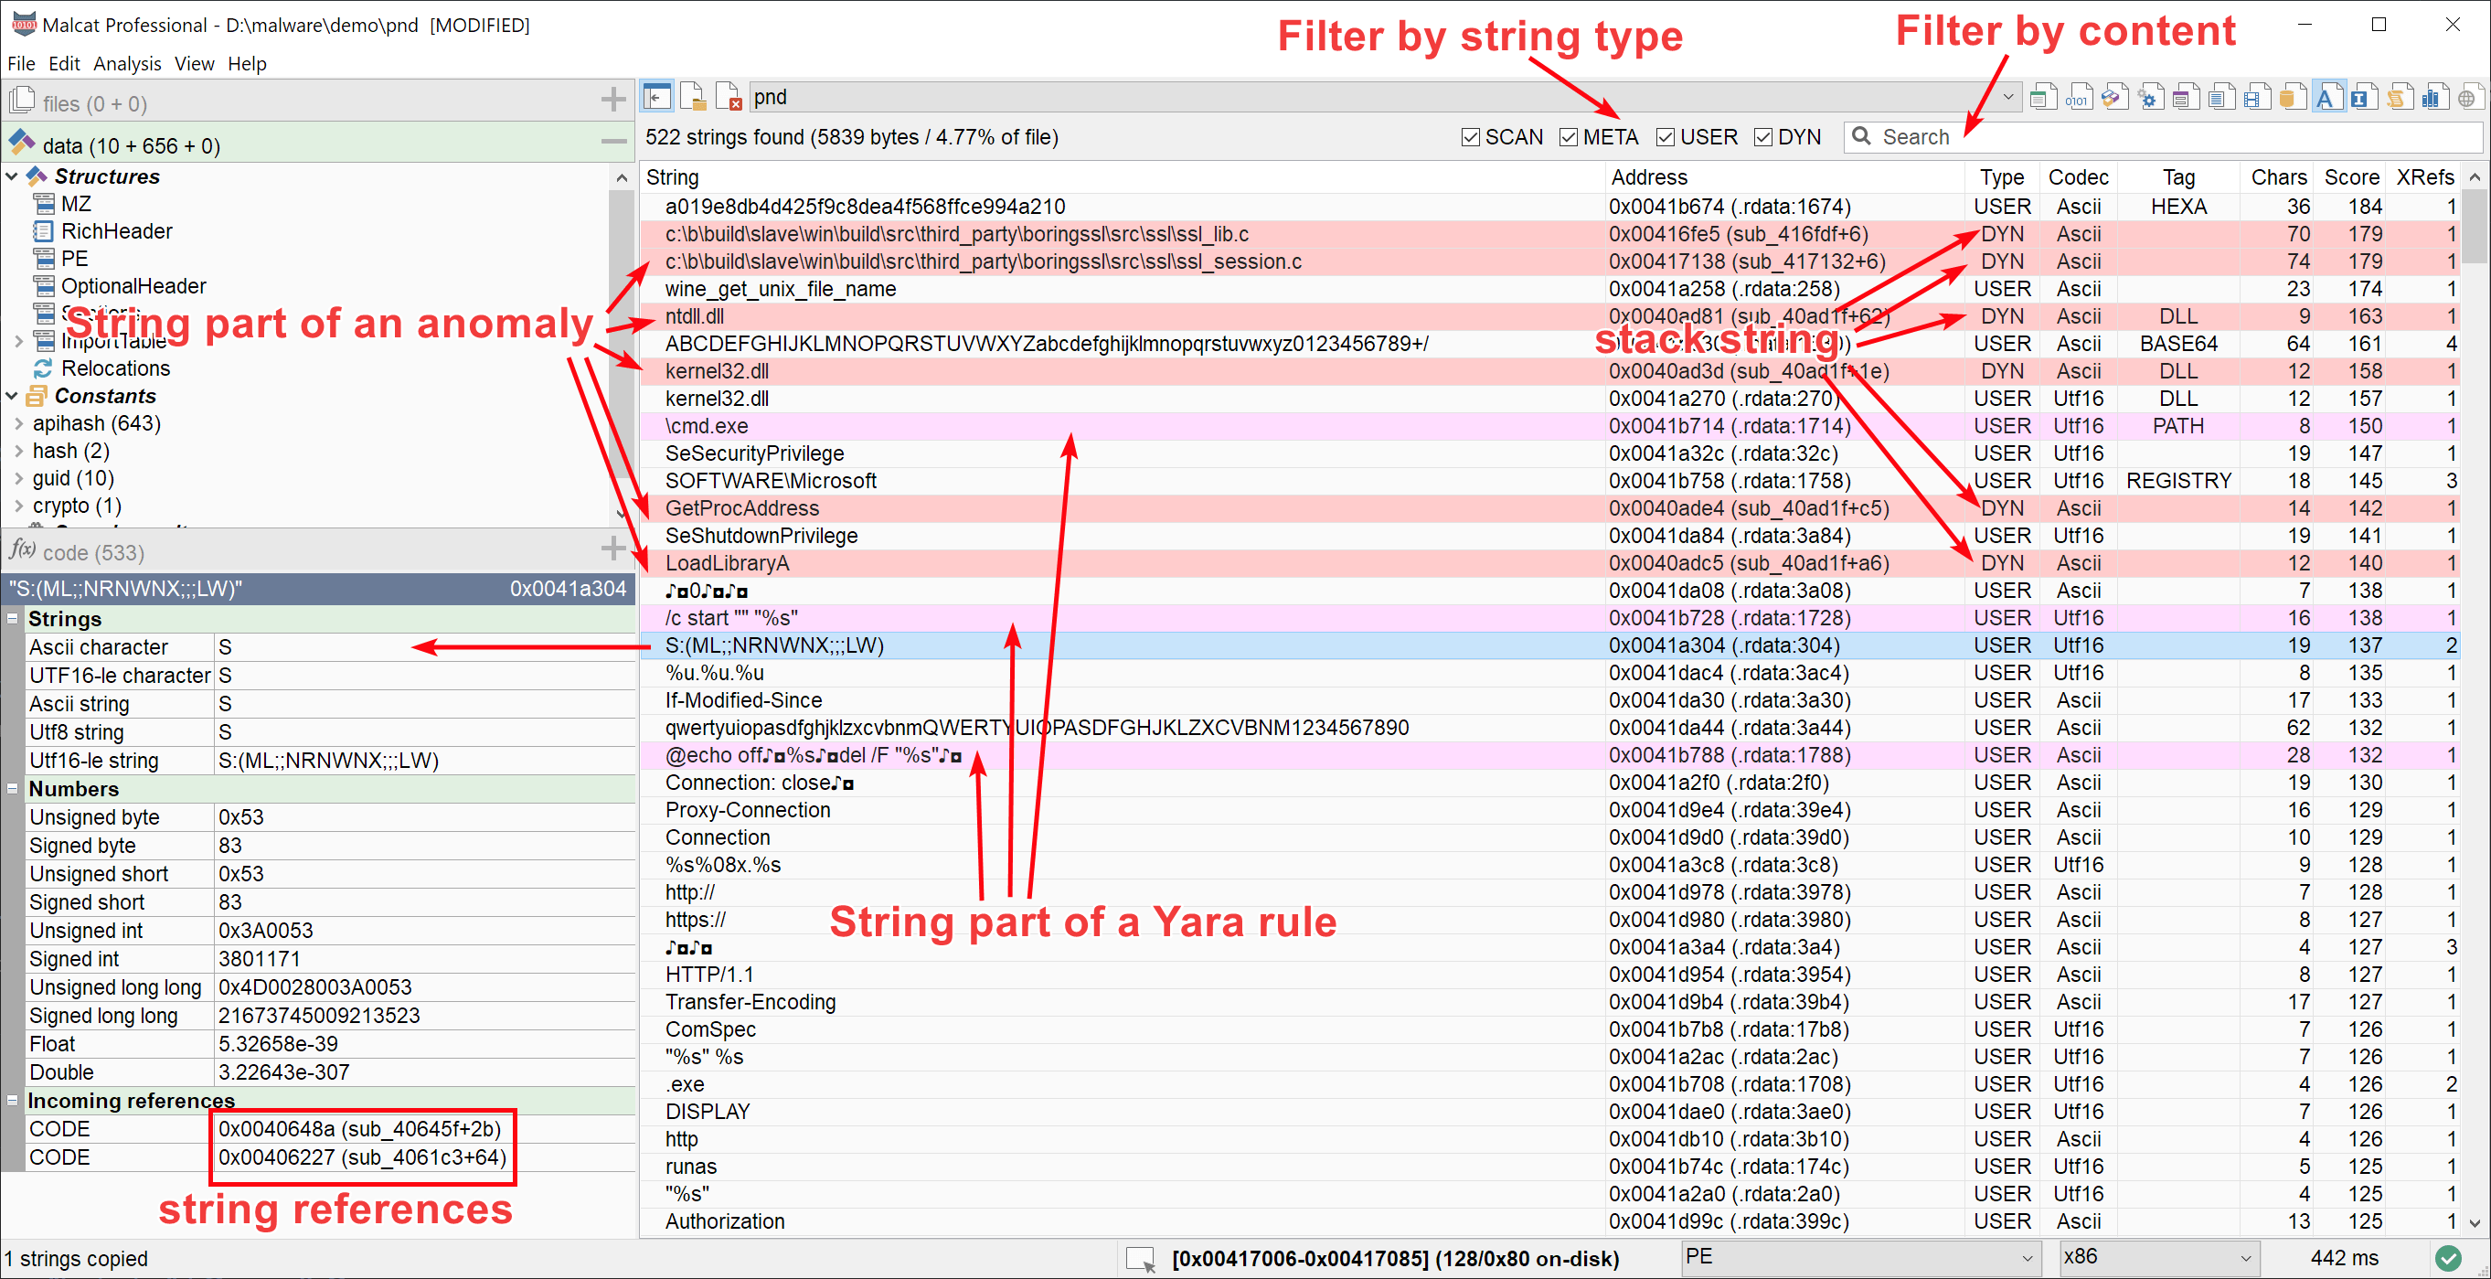Open the gears document view icon
This screenshot has height=1279, width=2491.
2152,97
